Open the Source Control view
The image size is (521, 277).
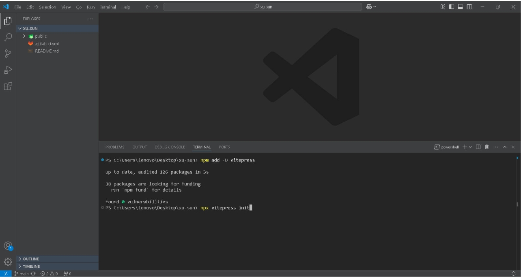pos(8,53)
